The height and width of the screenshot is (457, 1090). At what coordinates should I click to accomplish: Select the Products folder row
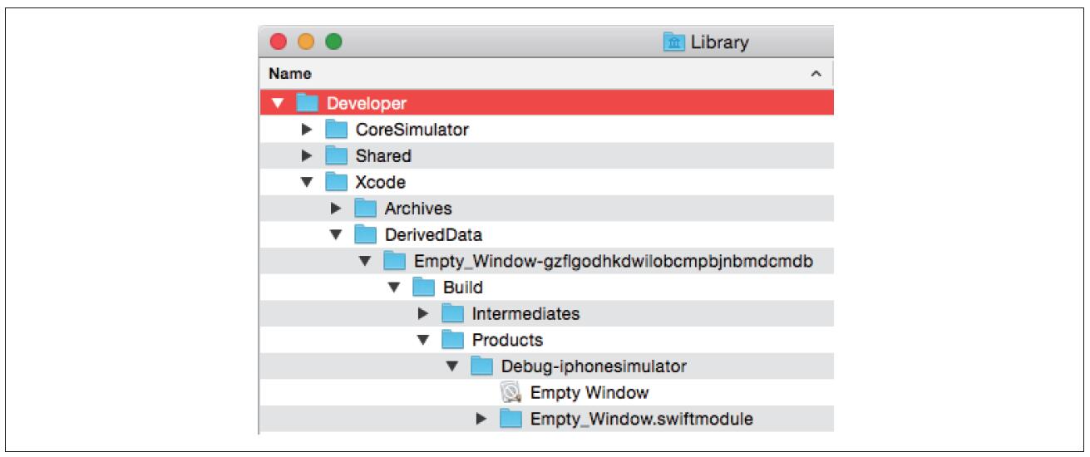coord(546,340)
